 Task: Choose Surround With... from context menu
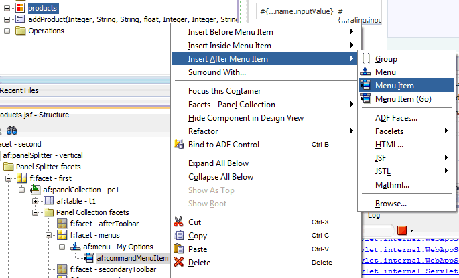(x=264, y=72)
